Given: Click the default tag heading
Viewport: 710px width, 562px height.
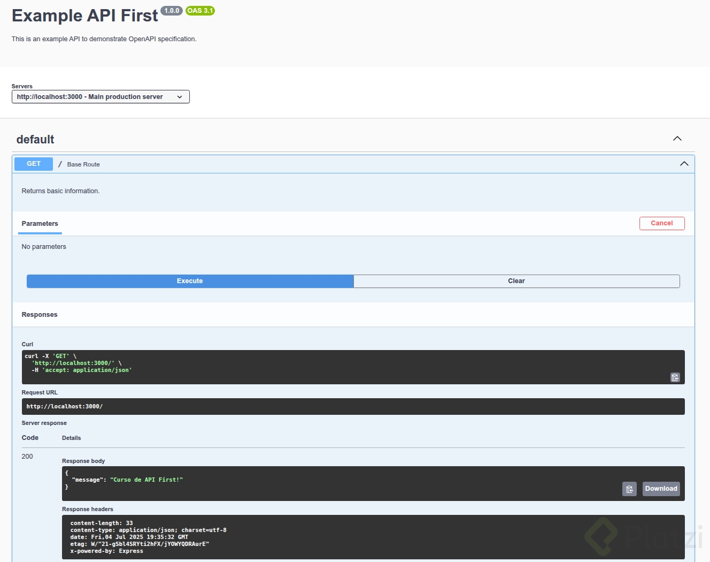Looking at the screenshot, I should click(35, 139).
